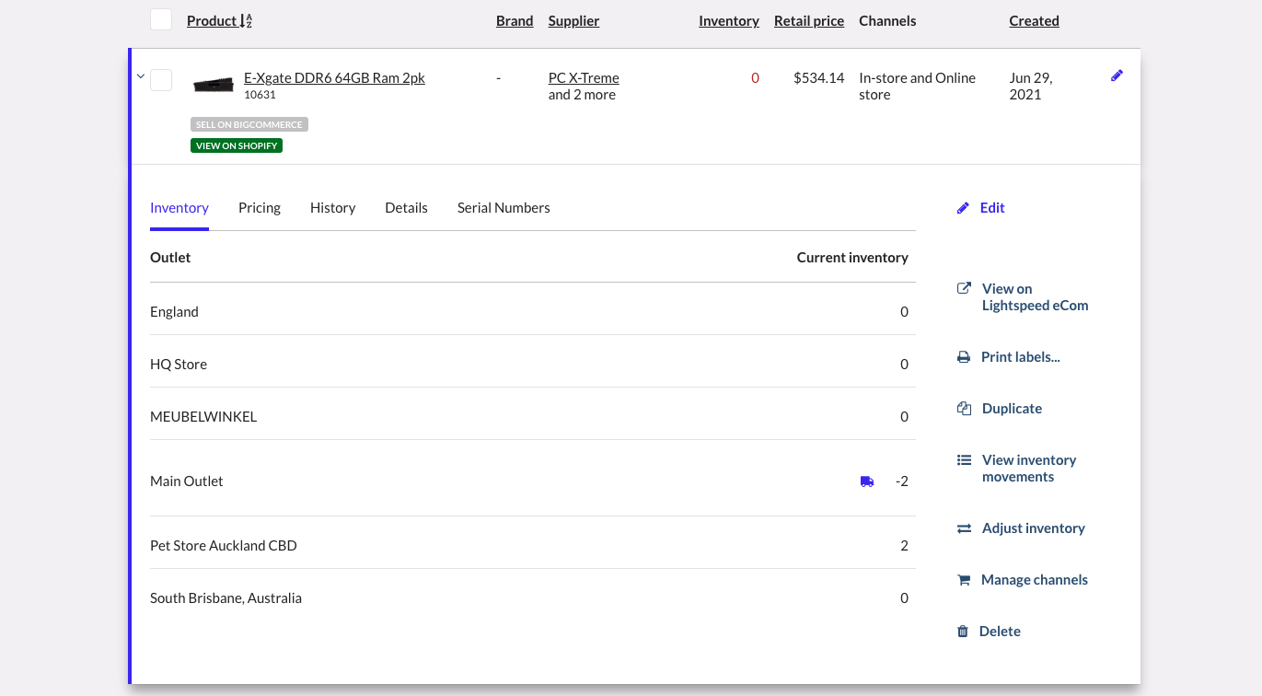
Task: Click the Manage channels cart icon
Action: (x=963, y=579)
